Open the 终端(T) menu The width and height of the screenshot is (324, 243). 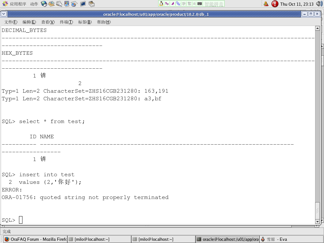[66, 22]
